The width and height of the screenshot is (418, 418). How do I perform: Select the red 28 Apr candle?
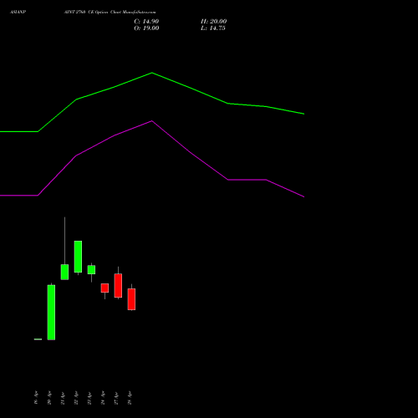131,299
